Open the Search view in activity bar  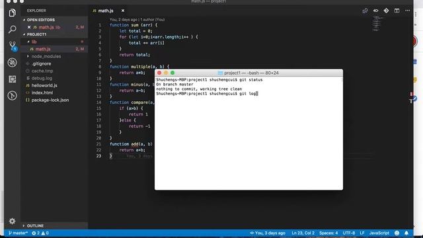pos(12,29)
